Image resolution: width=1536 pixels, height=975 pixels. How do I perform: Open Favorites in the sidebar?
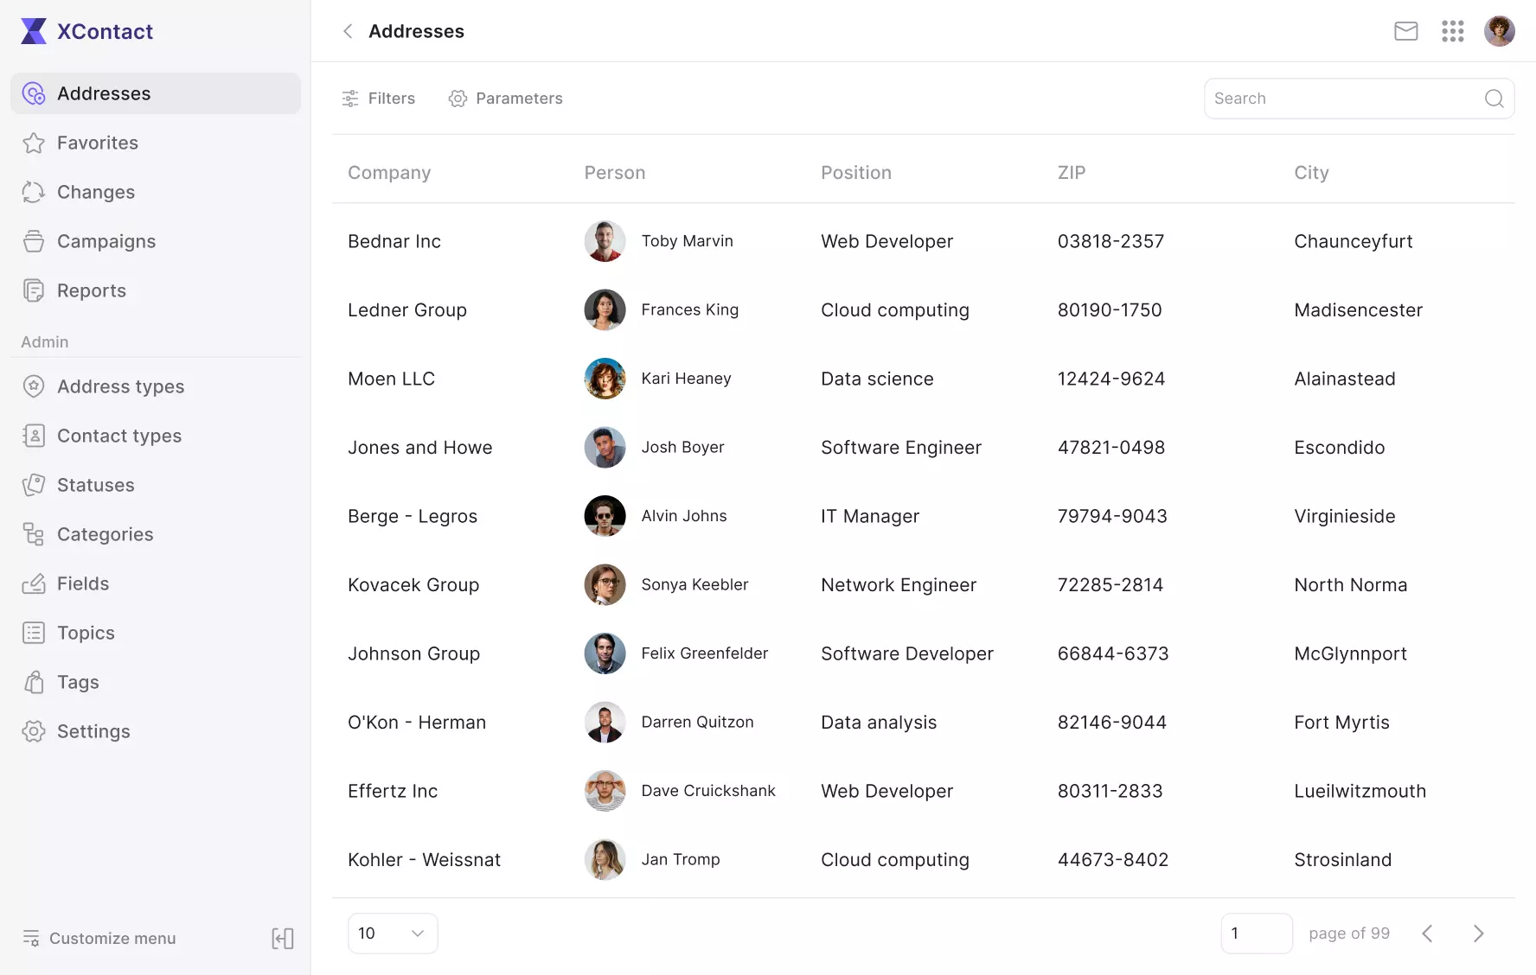(x=156, y=143)
